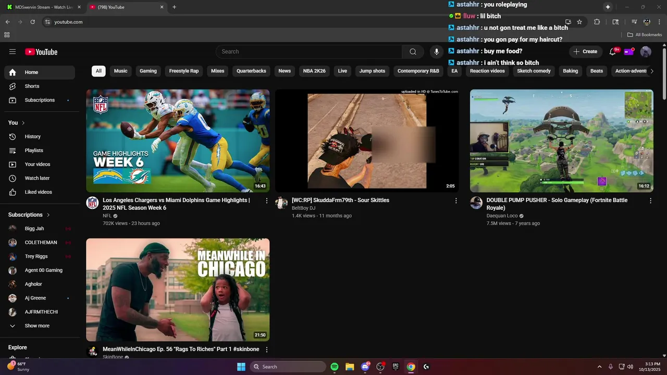Click the YouTube search input field
This screenshot has width=667, height=375.
308,52
